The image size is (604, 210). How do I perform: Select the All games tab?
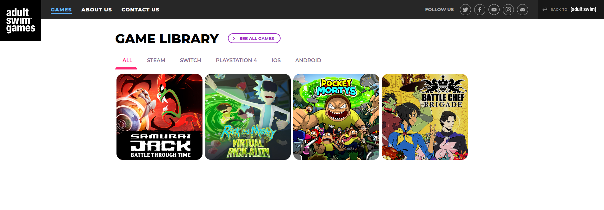coord(127,60)
